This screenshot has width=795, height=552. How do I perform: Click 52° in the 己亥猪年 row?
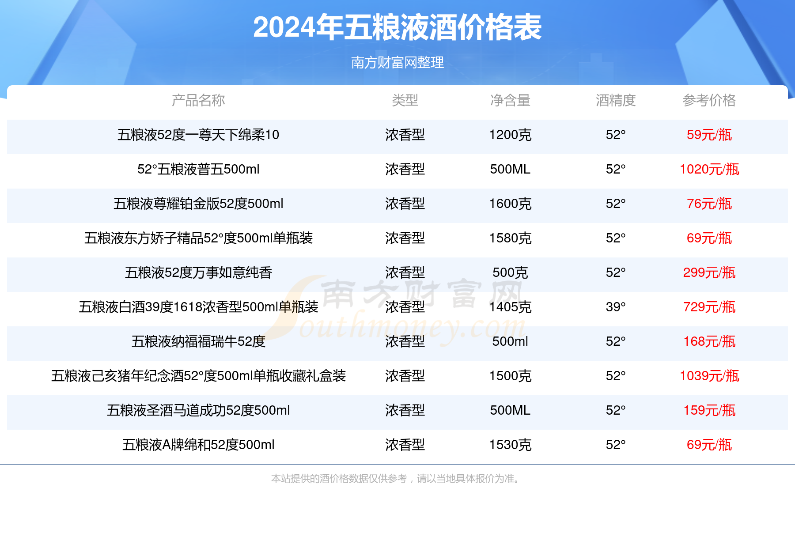pyautogui.click(x=616, y=376)
